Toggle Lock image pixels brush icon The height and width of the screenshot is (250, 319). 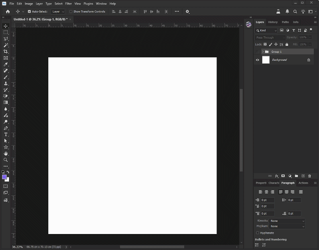click(x=270, y=44)
